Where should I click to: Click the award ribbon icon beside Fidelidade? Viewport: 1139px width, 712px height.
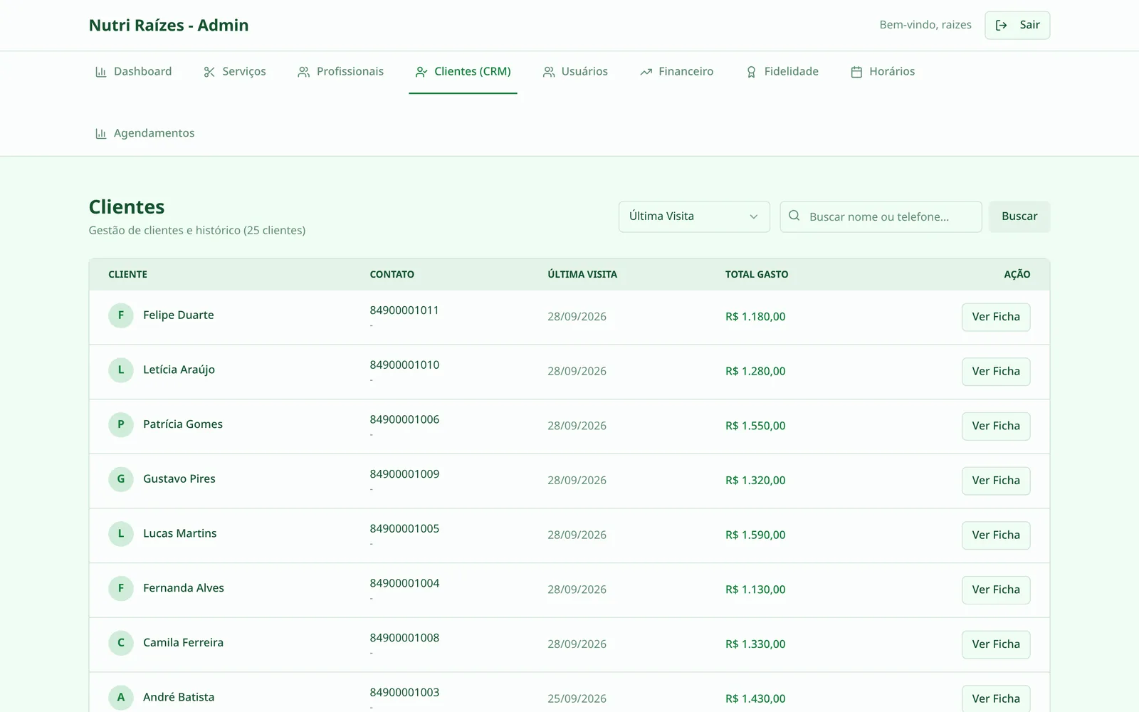pos(751,72)
